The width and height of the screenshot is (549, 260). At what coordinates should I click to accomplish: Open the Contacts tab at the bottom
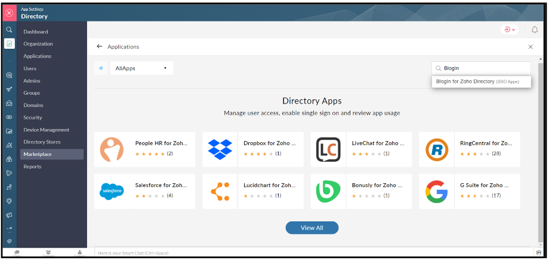pos(80,253)
